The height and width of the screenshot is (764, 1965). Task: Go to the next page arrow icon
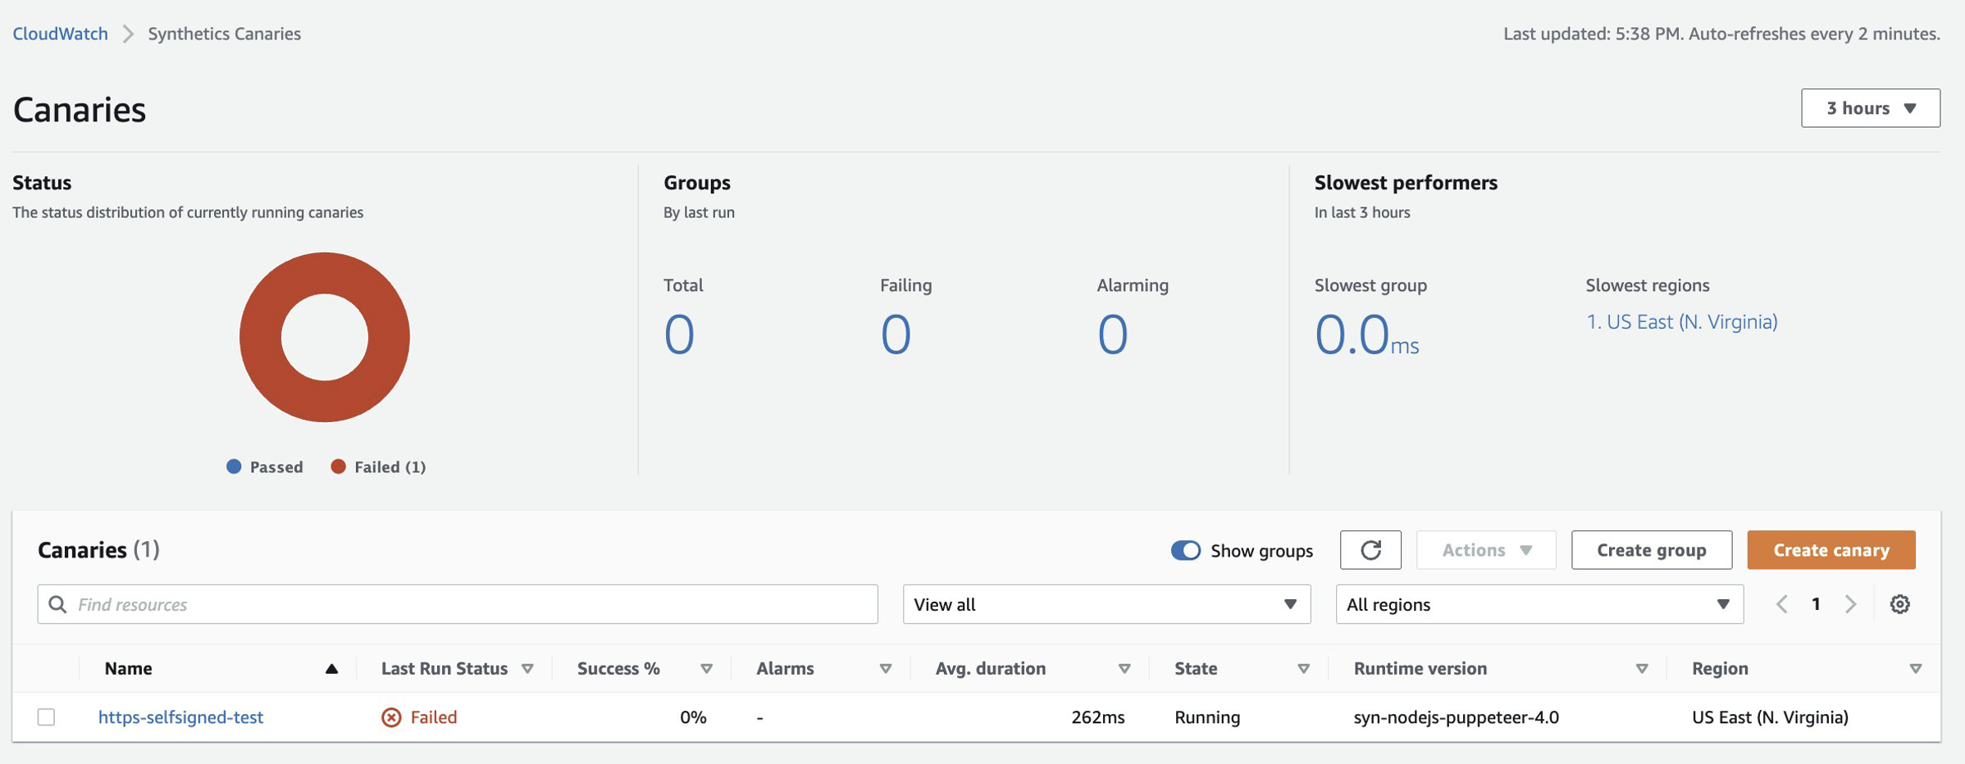pos(1850,604)
